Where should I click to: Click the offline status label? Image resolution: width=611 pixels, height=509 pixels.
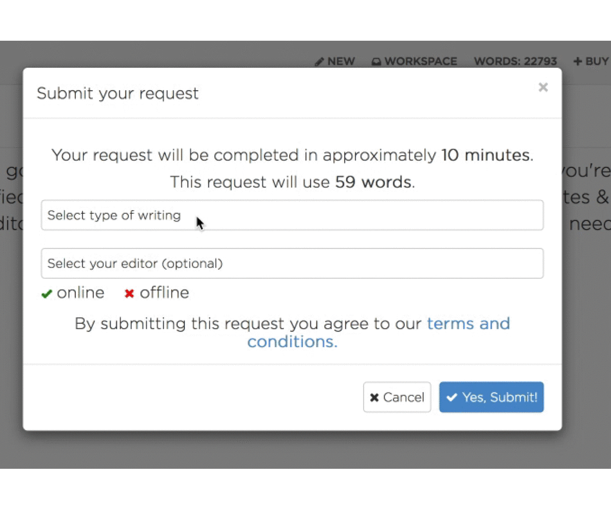tap(164, 293)
